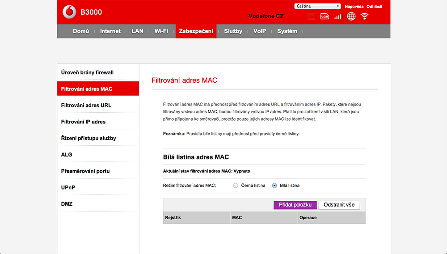Open the Služby tab
The image size is (447, 254).
233,31
